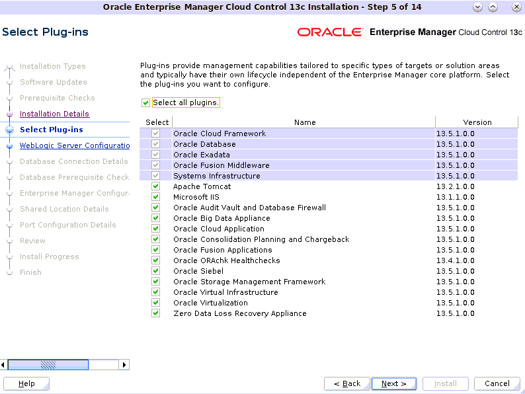
Task: Close the installer window via X icon
Action: click(x=516, y=7)
